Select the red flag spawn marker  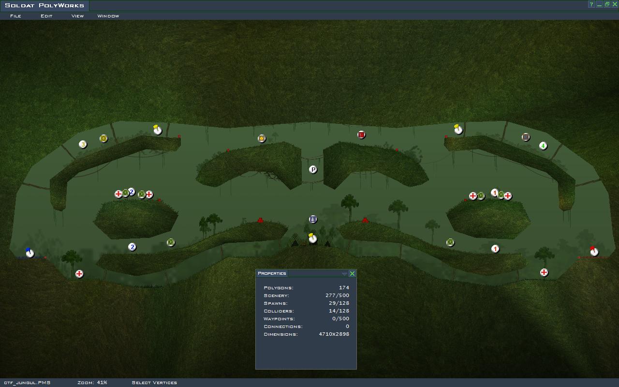594,252
